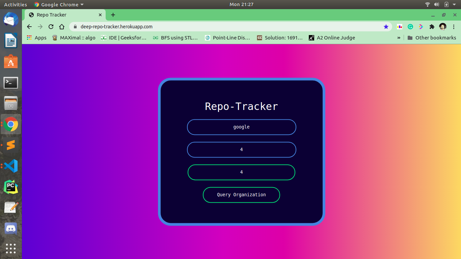Select the Repo Tracker tab
This screenshot has height=259, width=461.
[x=65, y=15]
